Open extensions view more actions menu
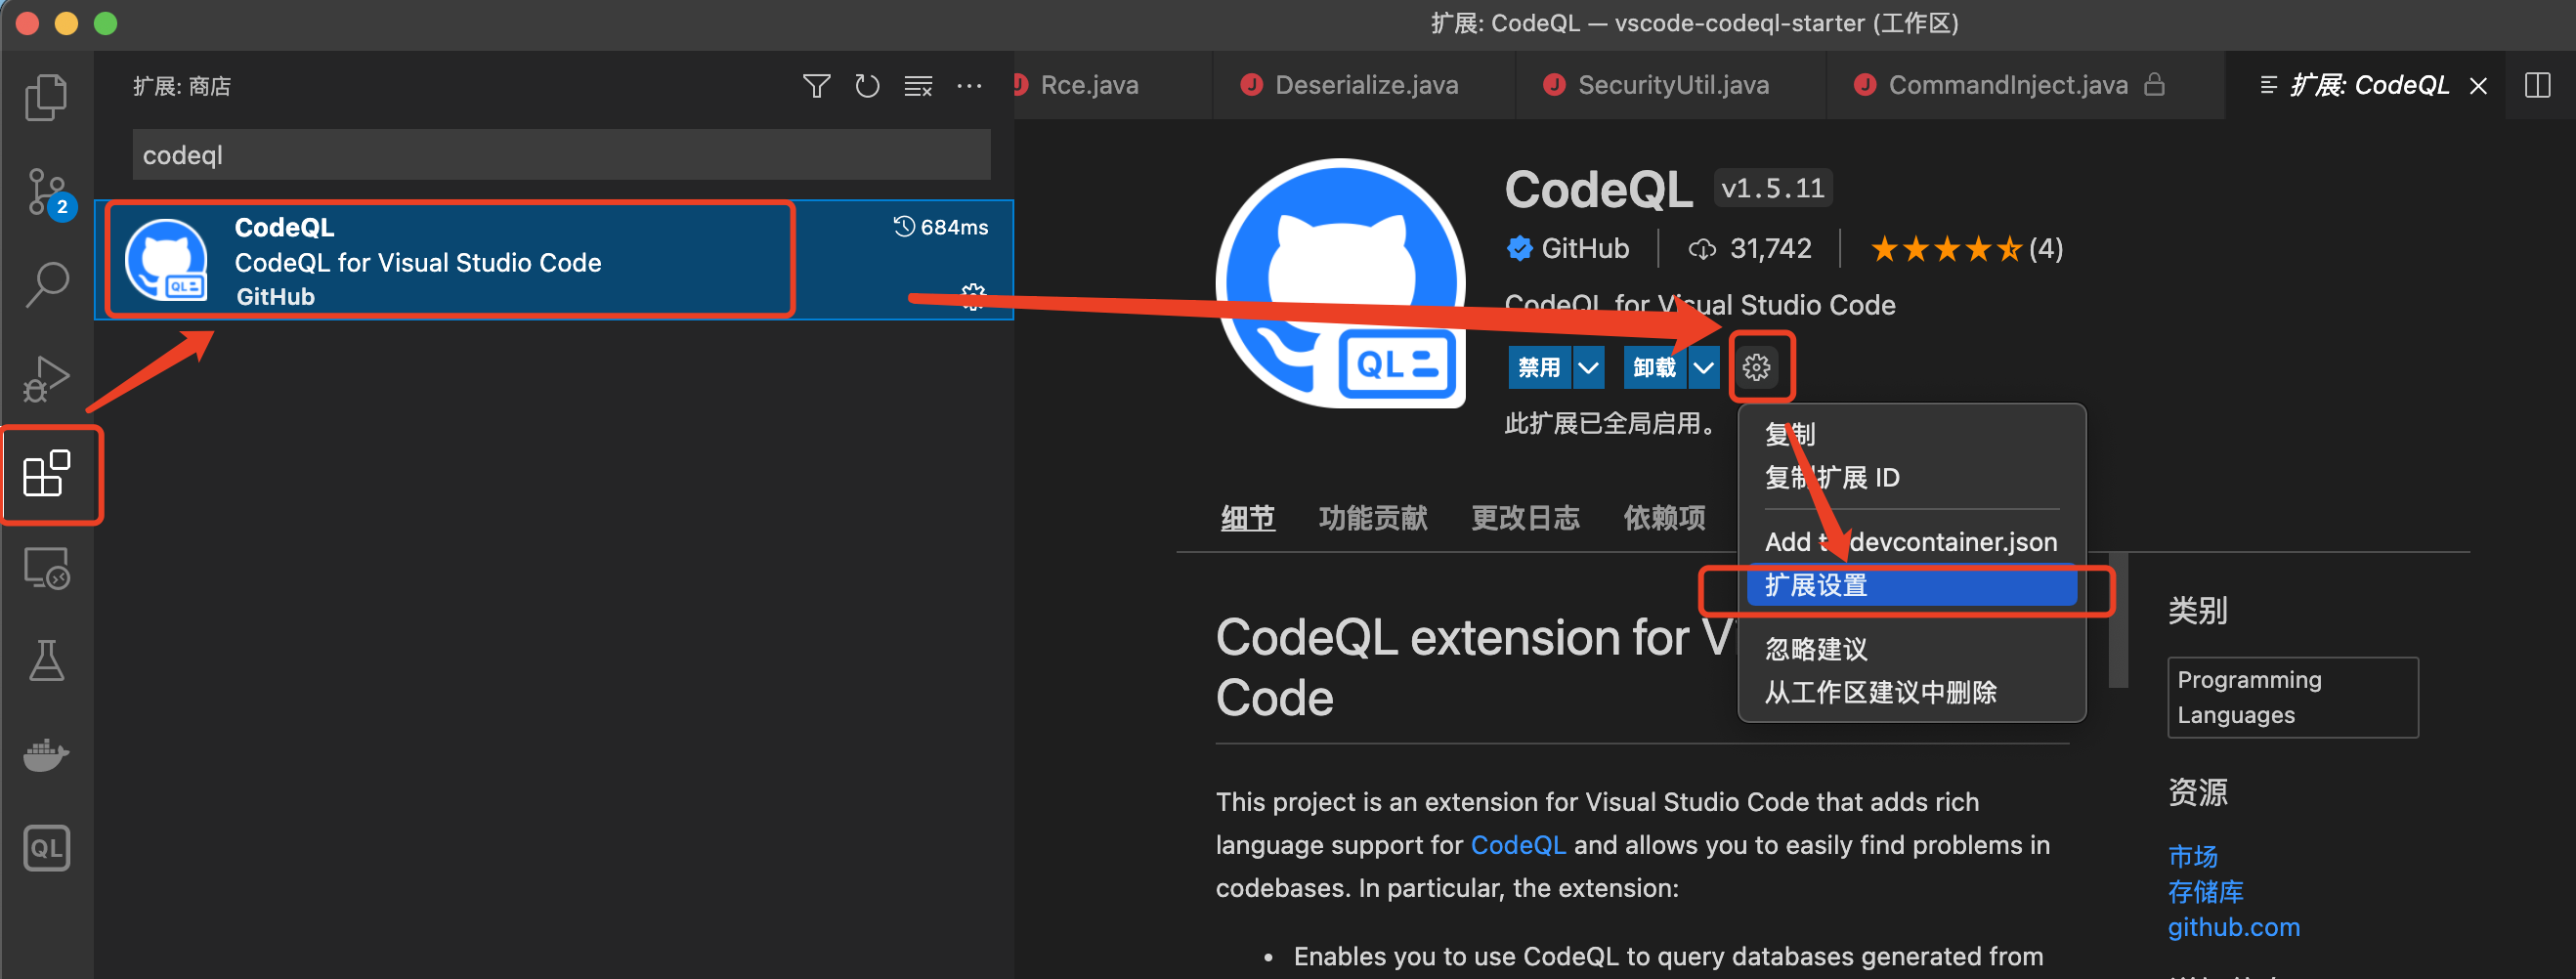Viewport: 2576px width, 979px height. click(x=969, y=86)
